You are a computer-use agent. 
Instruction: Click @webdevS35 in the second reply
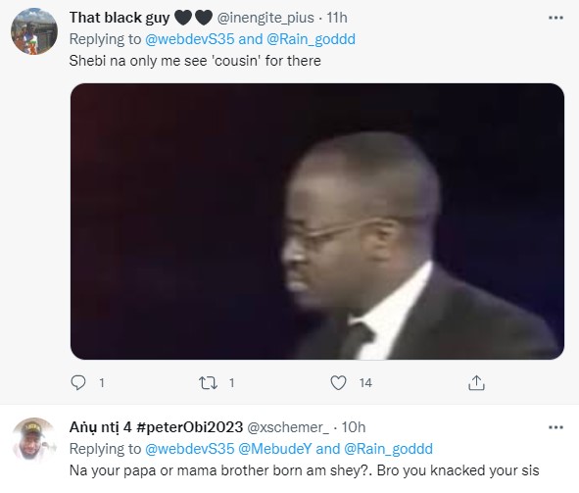pyautogui.click(x=190, y=449)
